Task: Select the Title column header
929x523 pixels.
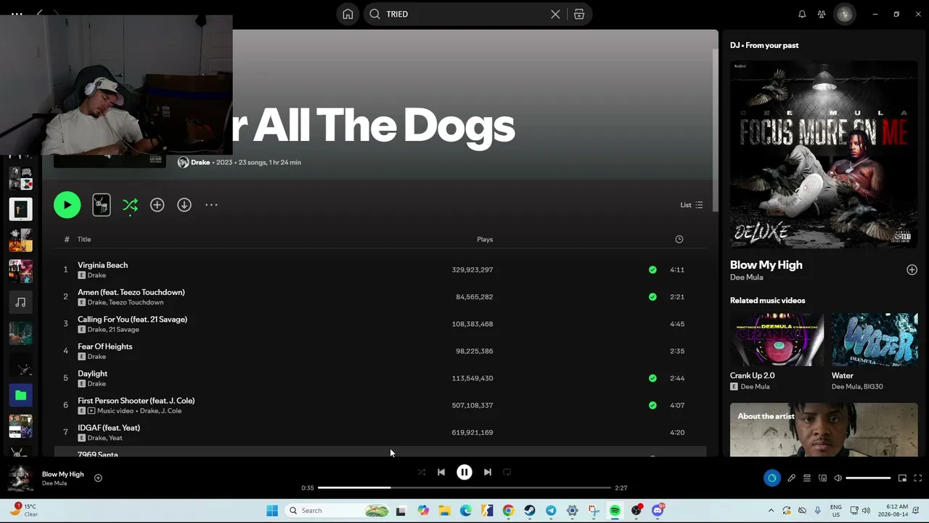Action: 84,239
